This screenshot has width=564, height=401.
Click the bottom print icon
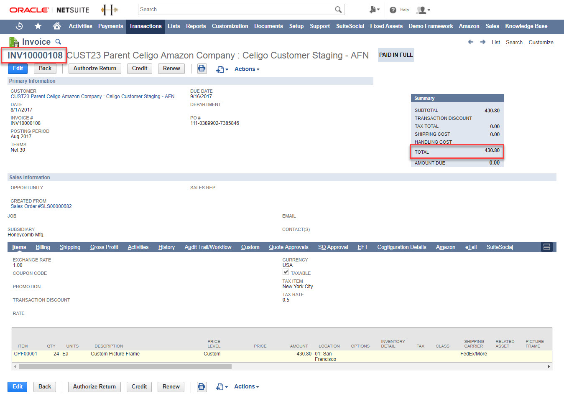coord(202,387)
